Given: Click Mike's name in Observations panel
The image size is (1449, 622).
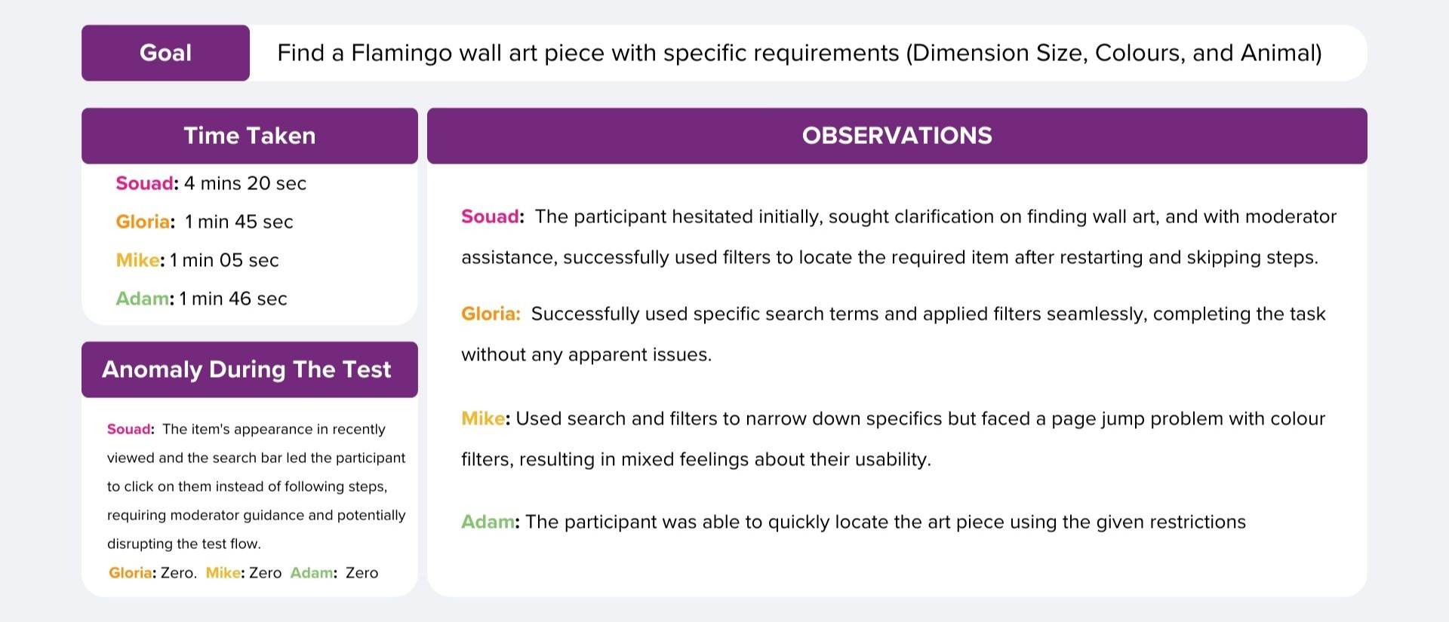Looking at the screenshot, I should point(483,419).
